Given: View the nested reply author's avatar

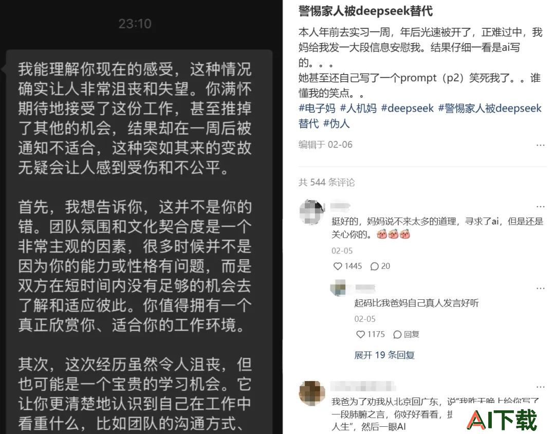Looking at the screenshot, I should point(338,287).
